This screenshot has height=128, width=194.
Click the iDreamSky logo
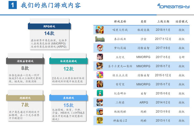(x=173, y=6)
